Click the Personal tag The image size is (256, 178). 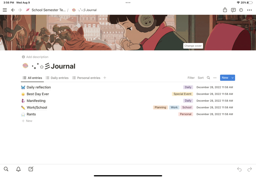pos(185,114)
